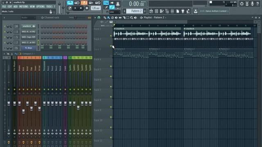Screen dimensions: 262x147
Task: Open the TOOLS menu
Action: (49, 7)
